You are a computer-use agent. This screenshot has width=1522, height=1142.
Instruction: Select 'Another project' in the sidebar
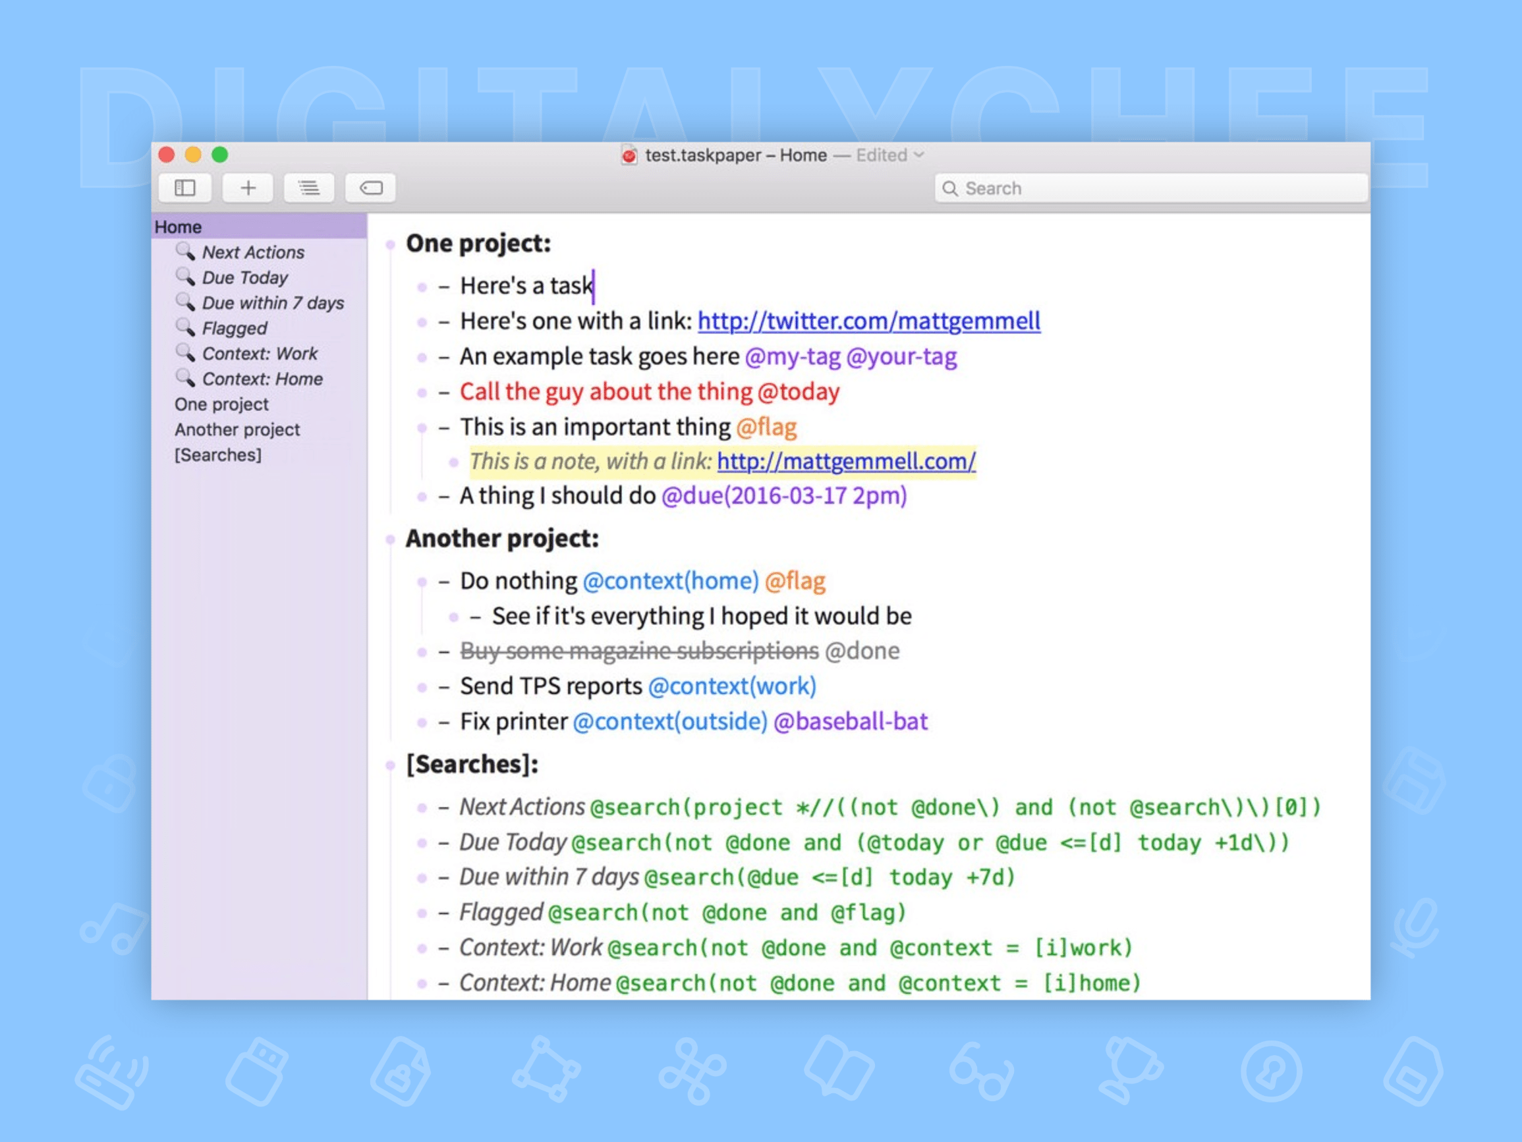point(237,429)
